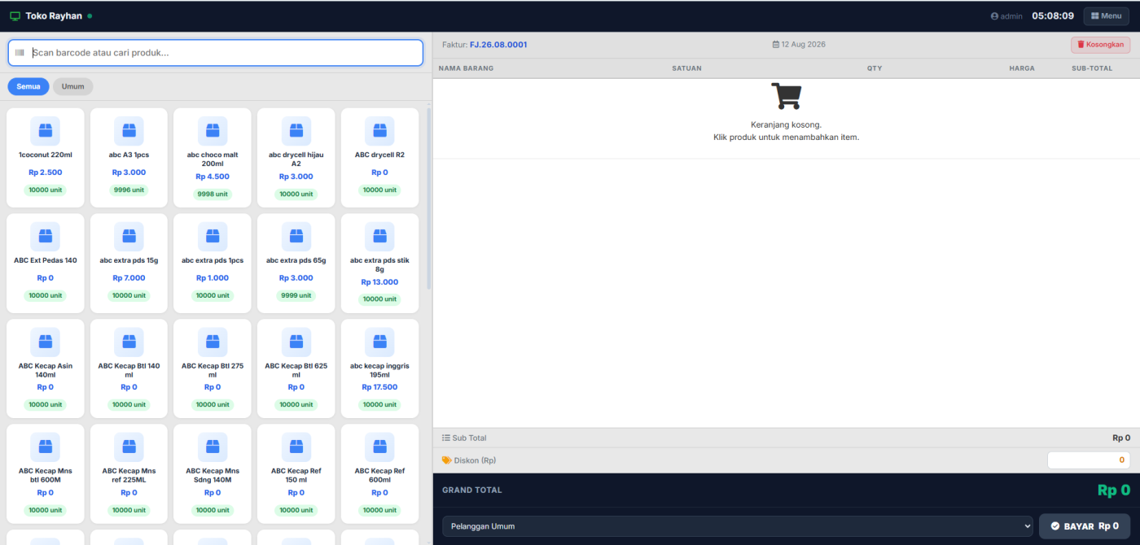Image resolution: width=1140 pixels, height=545 pixels.
Task: Click the ABC Kecap Btl 275 ml icon
Action: [213, 342]
